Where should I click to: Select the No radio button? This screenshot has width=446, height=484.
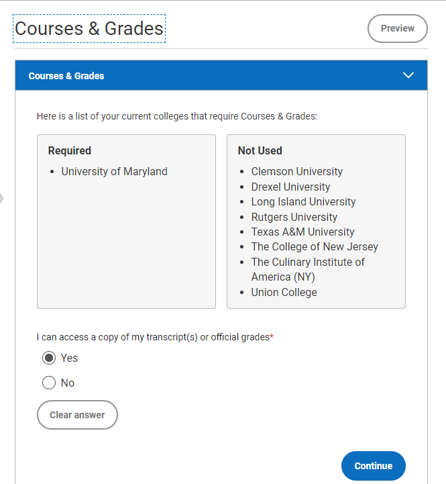[x=49, y=383]
